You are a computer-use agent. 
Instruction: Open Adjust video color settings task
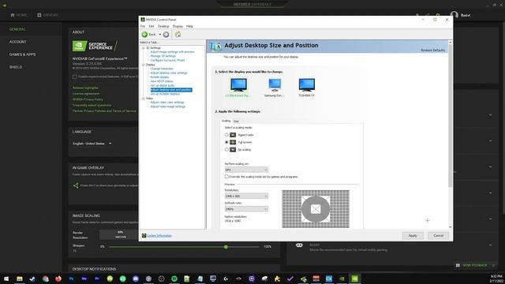tap(167, 103)
